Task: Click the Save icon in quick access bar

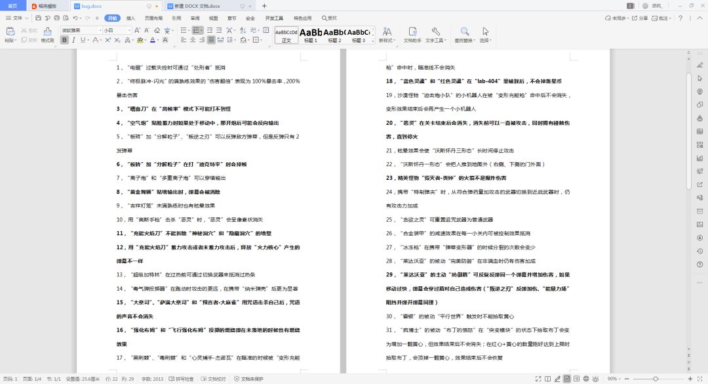Action: point(38,18)
